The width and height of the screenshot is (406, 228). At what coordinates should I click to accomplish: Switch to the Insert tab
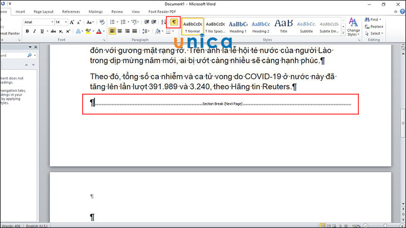click(x=20, y=12)
